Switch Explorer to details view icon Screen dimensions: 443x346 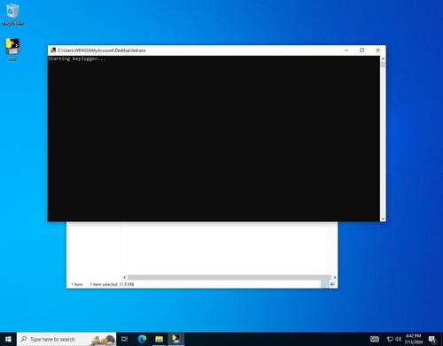324,284
